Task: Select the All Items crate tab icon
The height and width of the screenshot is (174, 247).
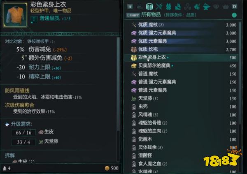Action: point(149,7)
